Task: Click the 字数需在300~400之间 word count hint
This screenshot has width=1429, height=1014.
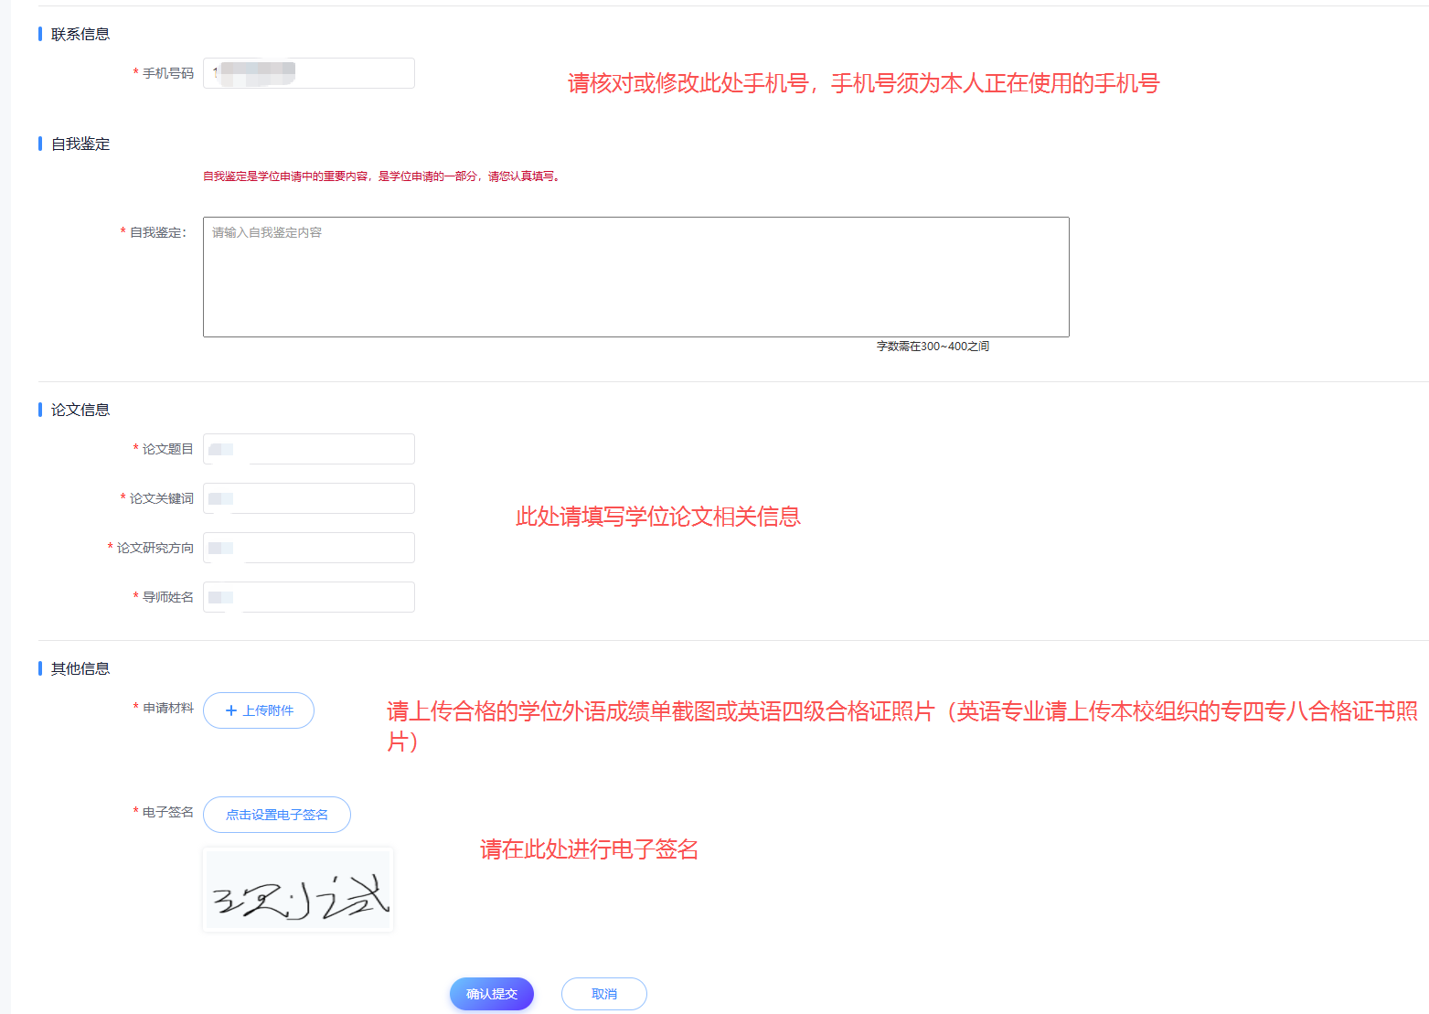Action: coord(933,347)
